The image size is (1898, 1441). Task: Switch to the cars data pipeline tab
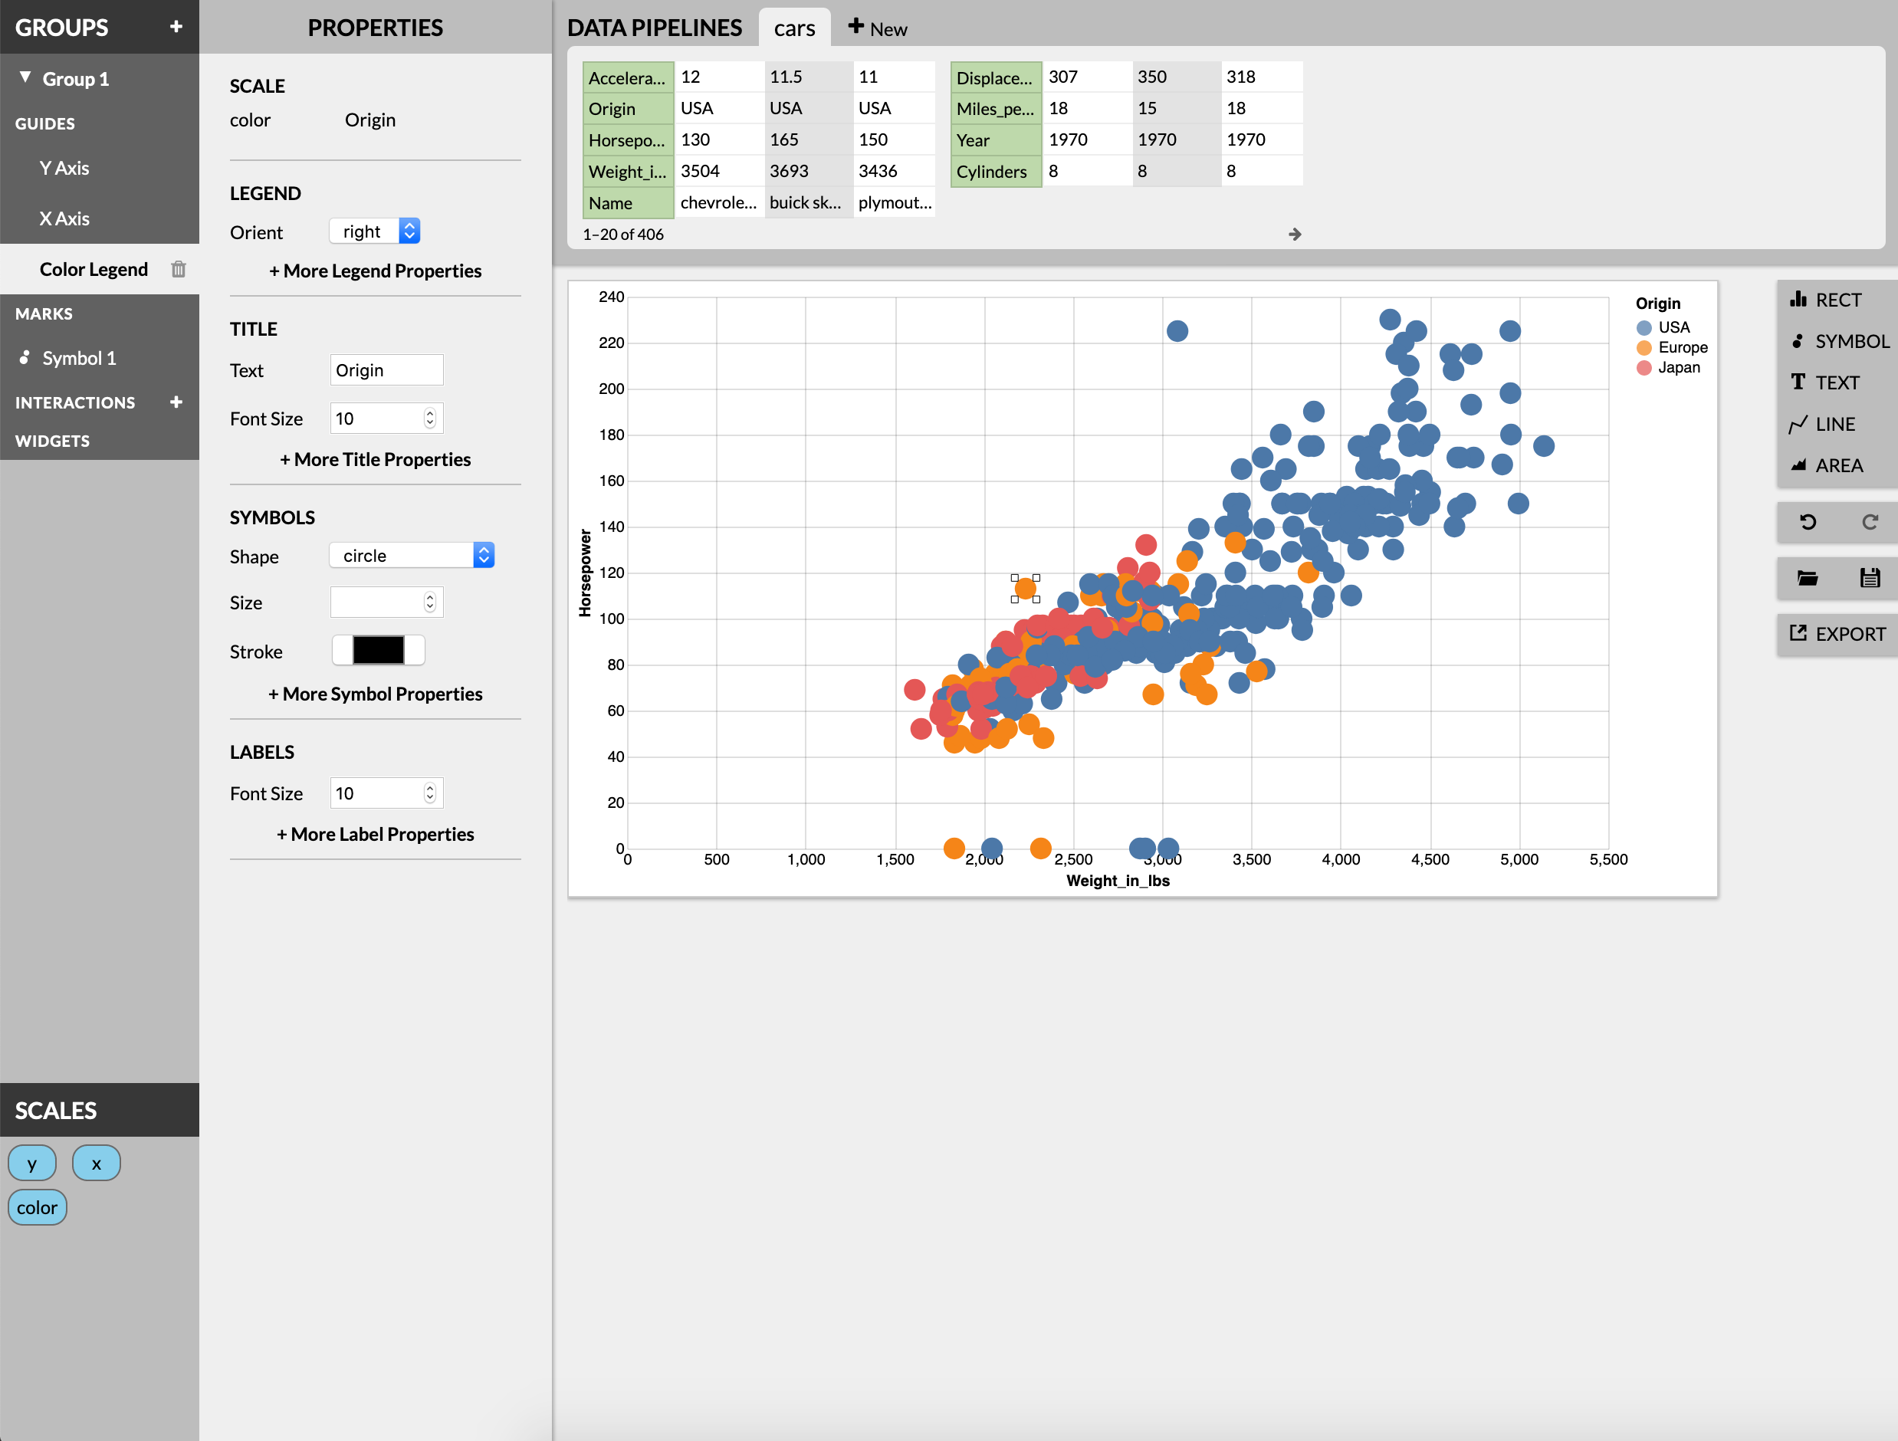pos(793,28)
